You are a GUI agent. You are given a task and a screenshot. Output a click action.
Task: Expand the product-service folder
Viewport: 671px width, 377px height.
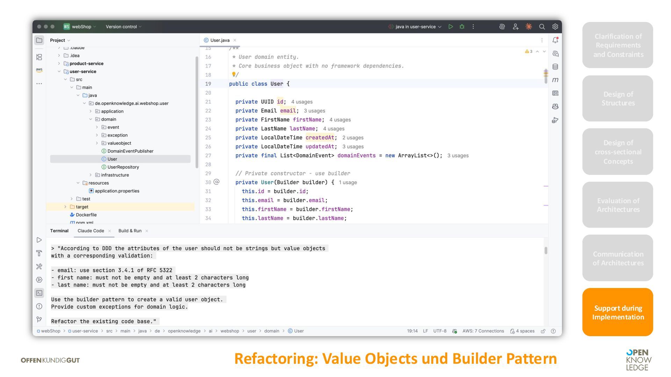click(59, 64)
